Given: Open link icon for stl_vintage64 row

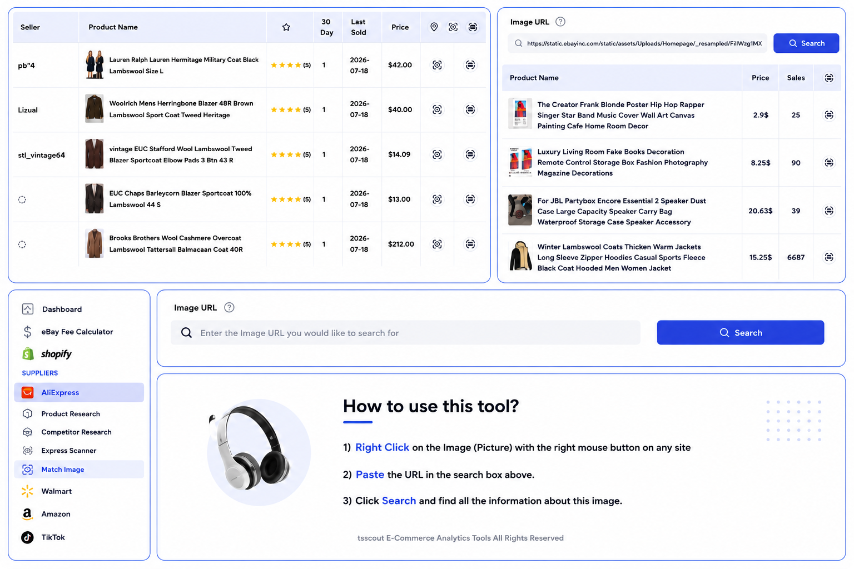Looking at the screenshot, I should tap(470, 154).
